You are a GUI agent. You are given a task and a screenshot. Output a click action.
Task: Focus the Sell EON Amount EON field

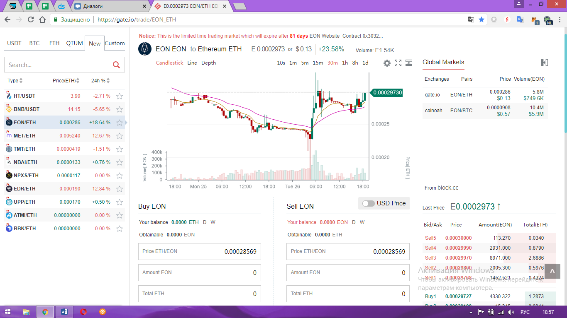[348, 272]
